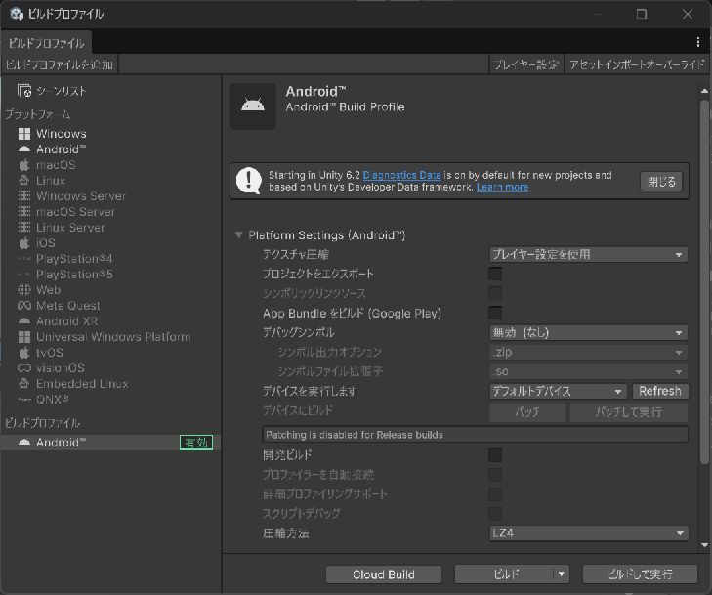Switch to the Build Profiles tab
712x595 pixels.
(x=46, y=43)
